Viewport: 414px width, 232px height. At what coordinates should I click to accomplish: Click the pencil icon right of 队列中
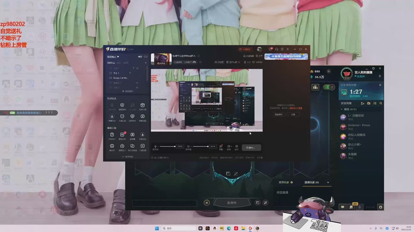(x=265, y=203)
